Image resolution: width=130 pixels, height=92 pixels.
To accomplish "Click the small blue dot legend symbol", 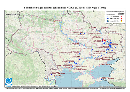I will 108,16.
